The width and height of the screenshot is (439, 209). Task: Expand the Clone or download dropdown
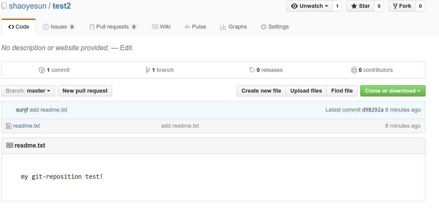pos(393,91)
